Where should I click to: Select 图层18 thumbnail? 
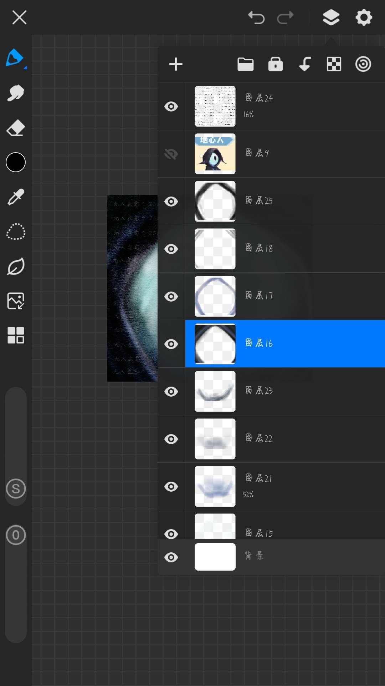[x=215, y=249]
